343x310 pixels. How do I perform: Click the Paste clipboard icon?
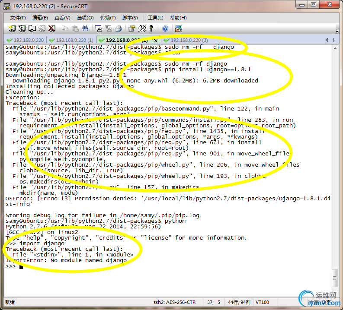pyautogui.click(x=75, y=28)
